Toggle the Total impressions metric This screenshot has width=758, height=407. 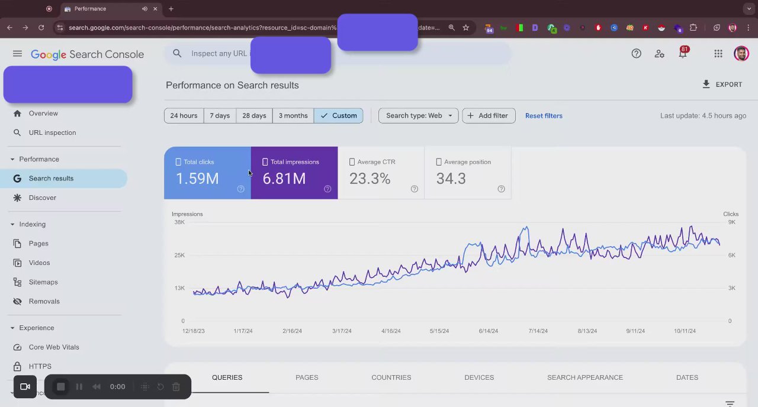(x=294, y=173)
